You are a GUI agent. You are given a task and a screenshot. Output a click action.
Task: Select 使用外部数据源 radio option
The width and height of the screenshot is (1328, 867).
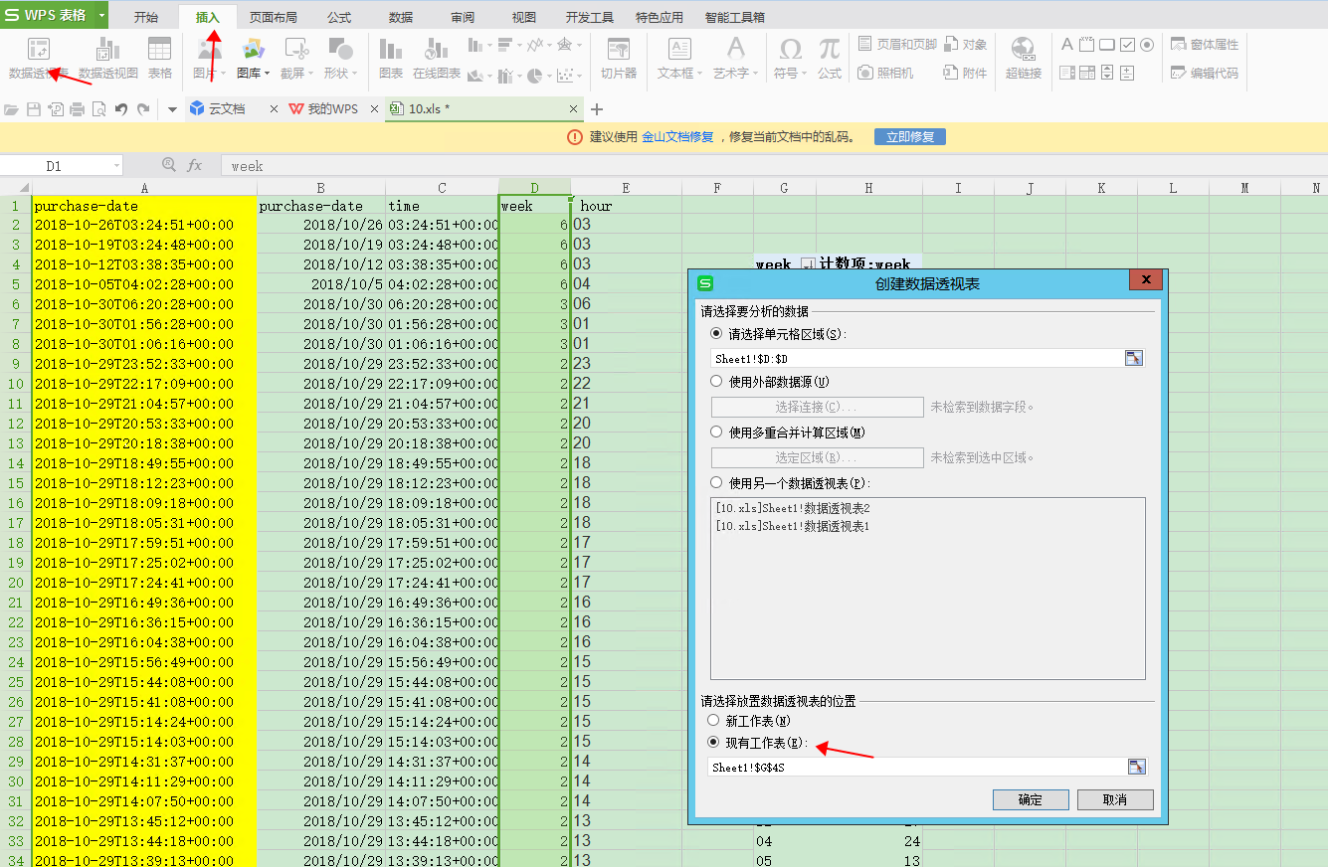(716, 381)
